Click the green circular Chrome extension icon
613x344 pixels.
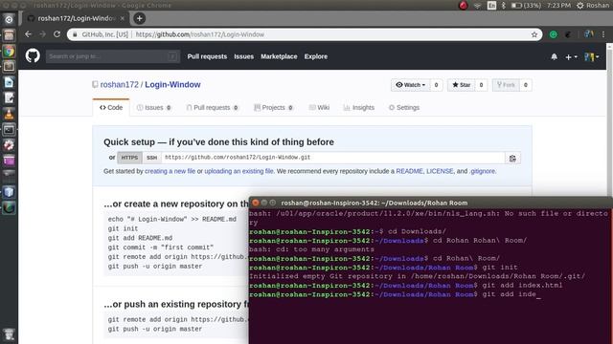[554, 34]
